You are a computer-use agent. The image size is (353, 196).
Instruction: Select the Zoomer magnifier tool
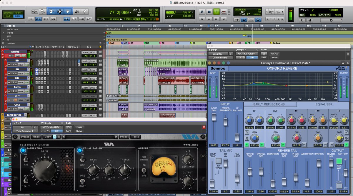pos(43,12)
